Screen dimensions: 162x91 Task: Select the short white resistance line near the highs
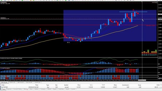[x=133, y=12]
